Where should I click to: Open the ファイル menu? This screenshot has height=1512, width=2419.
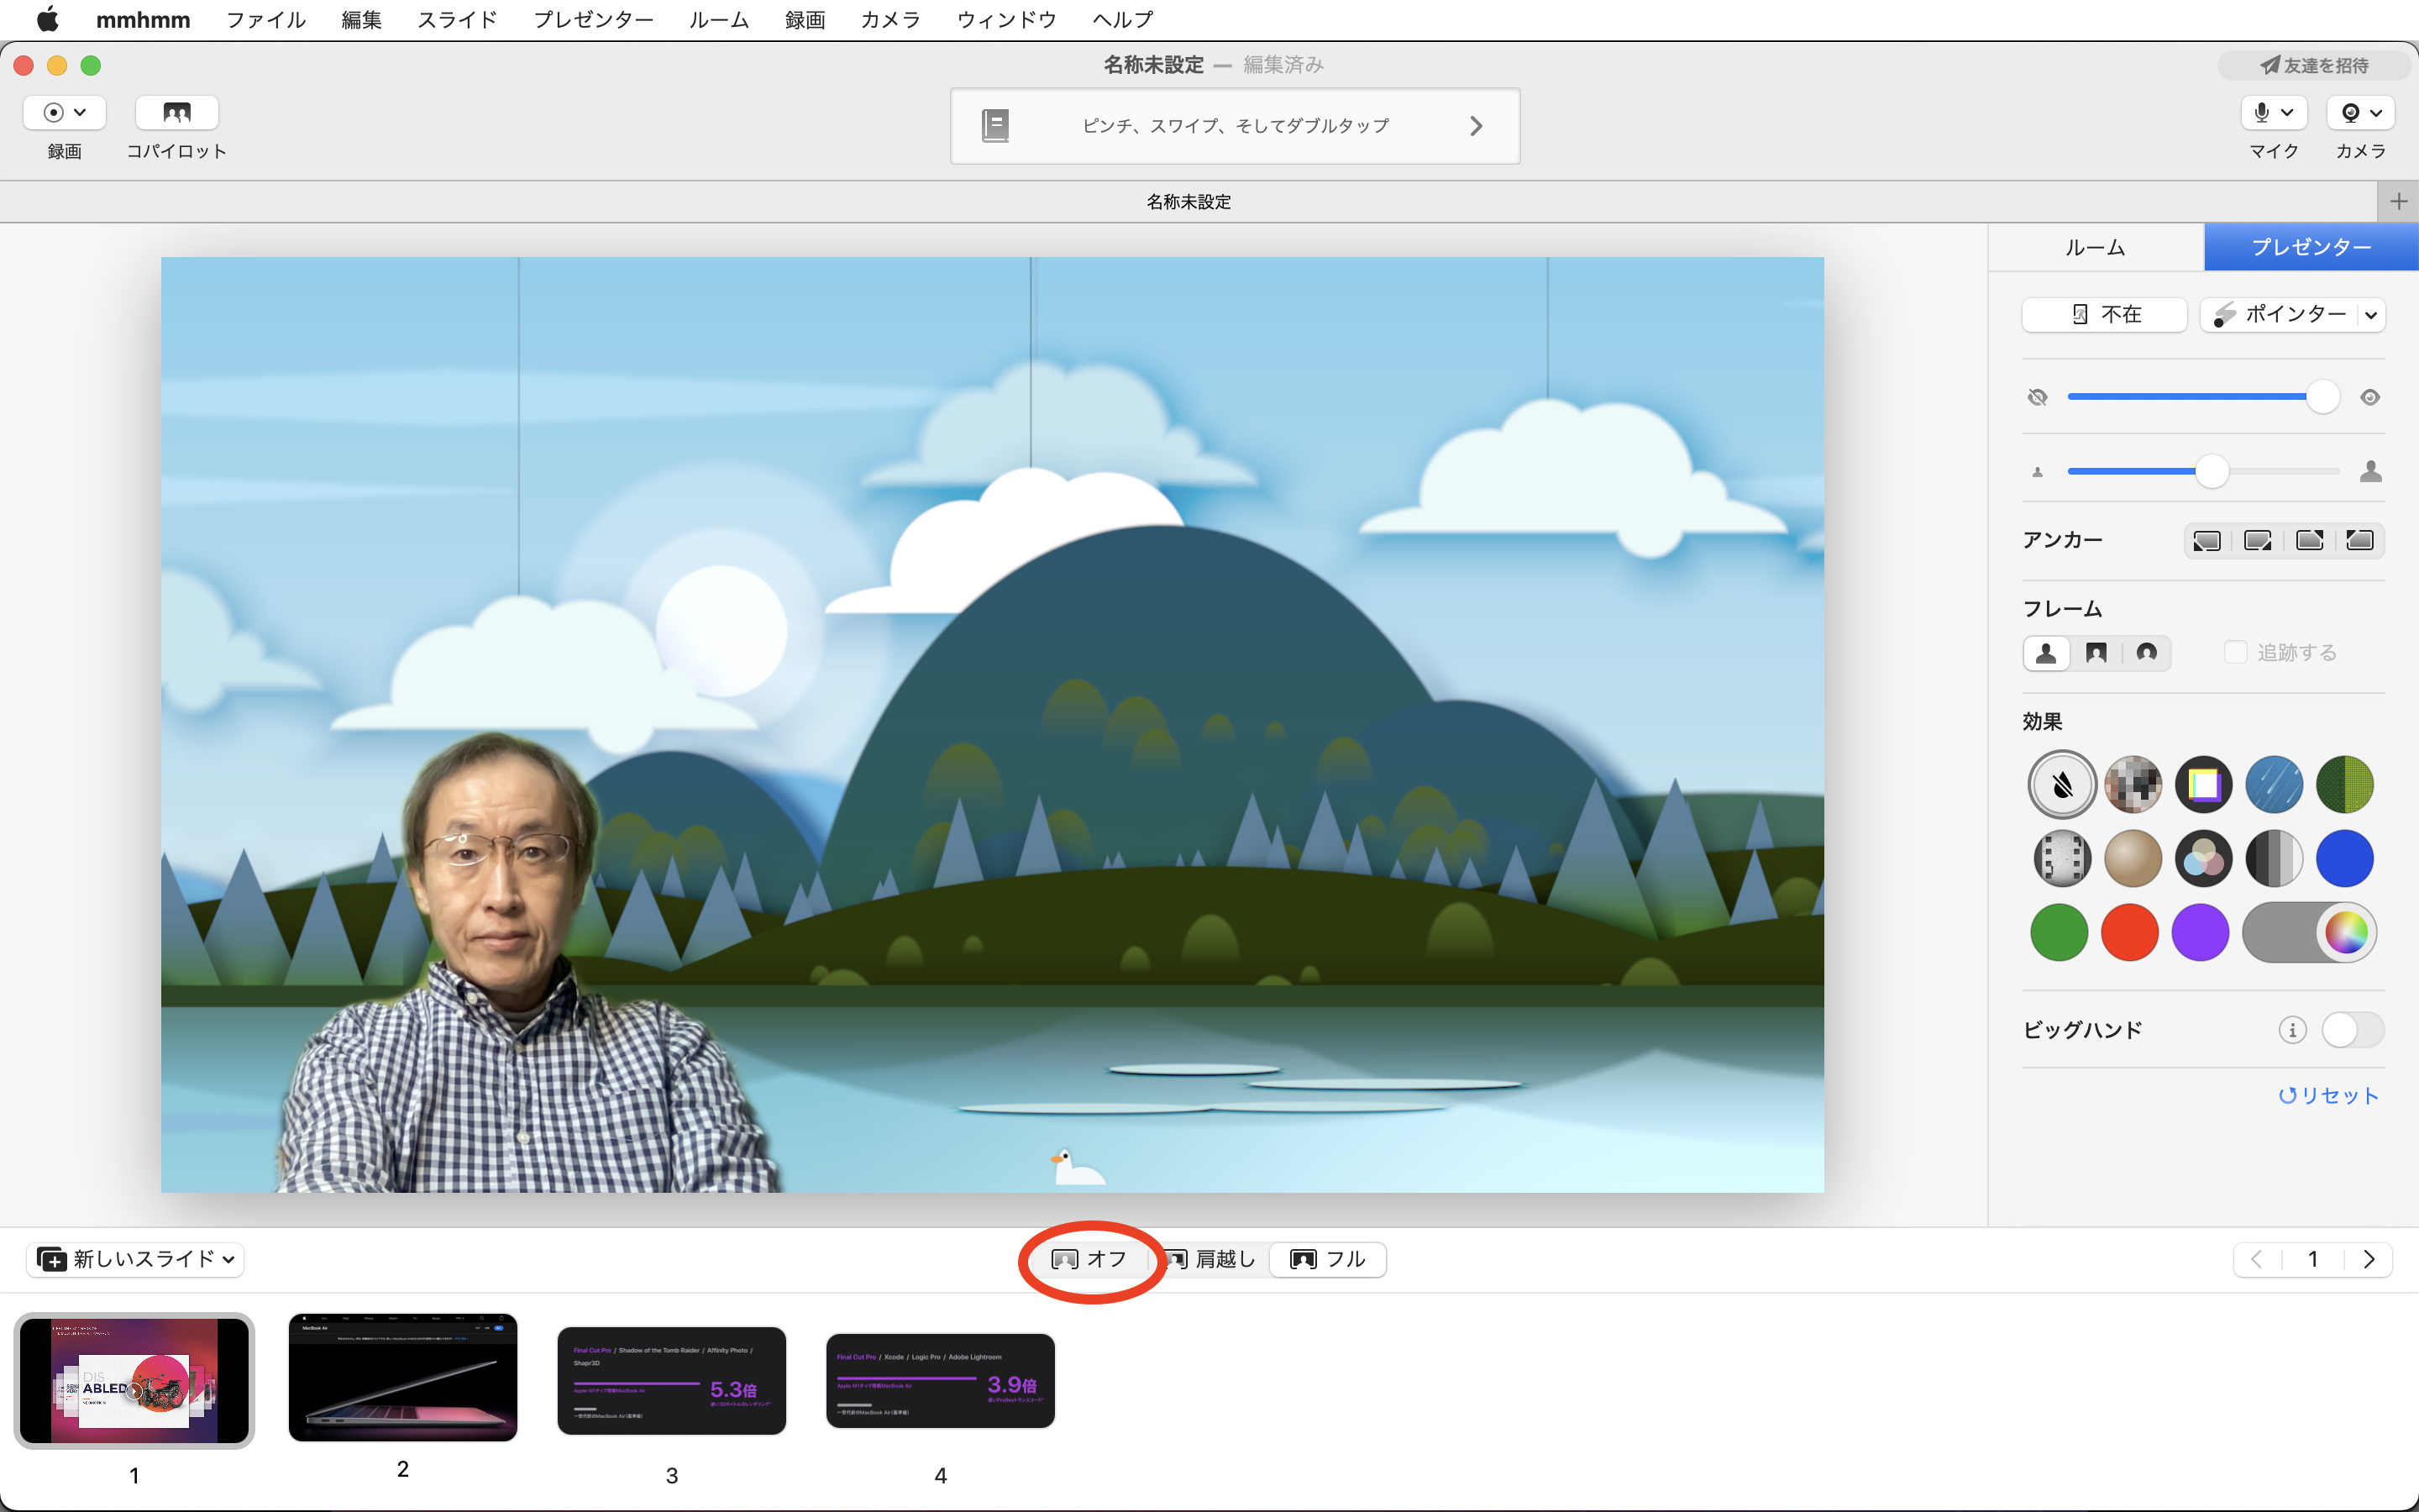[265, 20]
